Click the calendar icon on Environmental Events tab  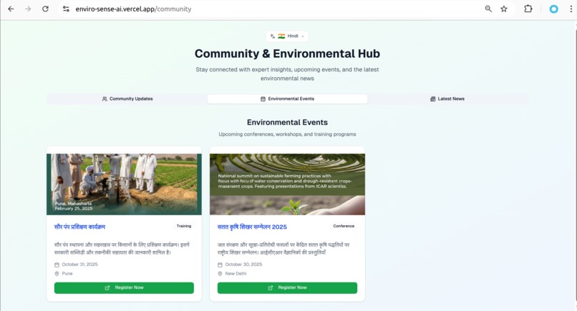click(263, 99)
